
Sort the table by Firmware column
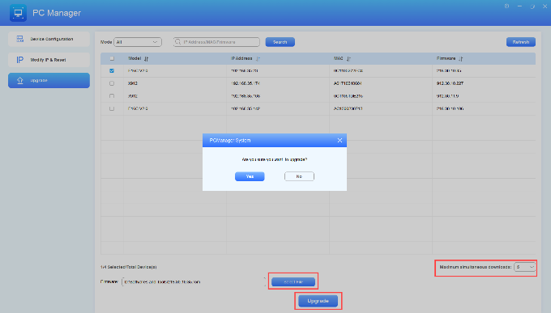461,58
